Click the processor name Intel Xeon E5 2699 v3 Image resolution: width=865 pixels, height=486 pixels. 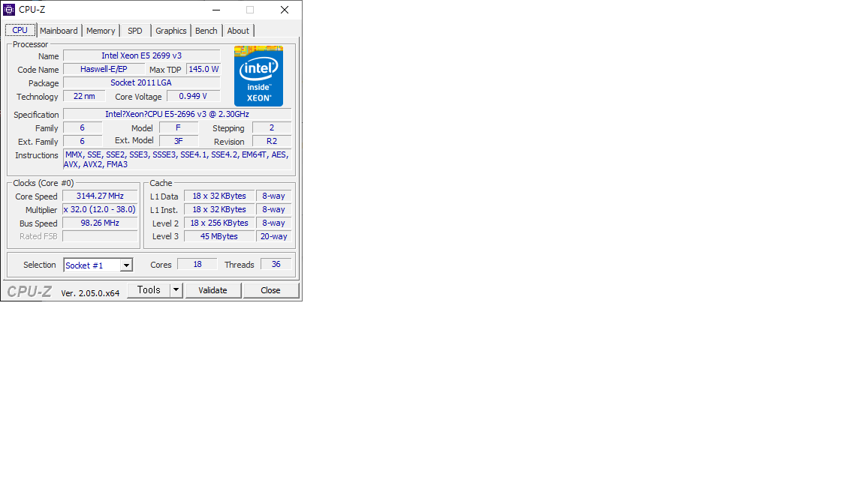(x=142, y=55)
